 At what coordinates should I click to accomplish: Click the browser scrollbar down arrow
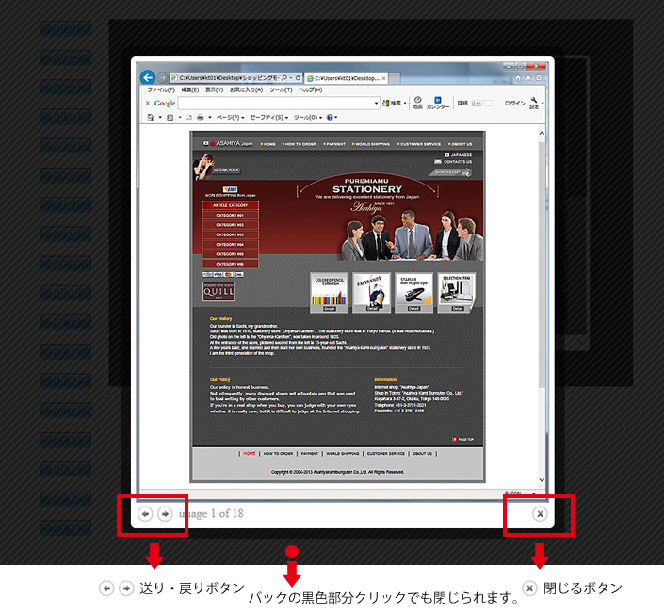point(542,480)
